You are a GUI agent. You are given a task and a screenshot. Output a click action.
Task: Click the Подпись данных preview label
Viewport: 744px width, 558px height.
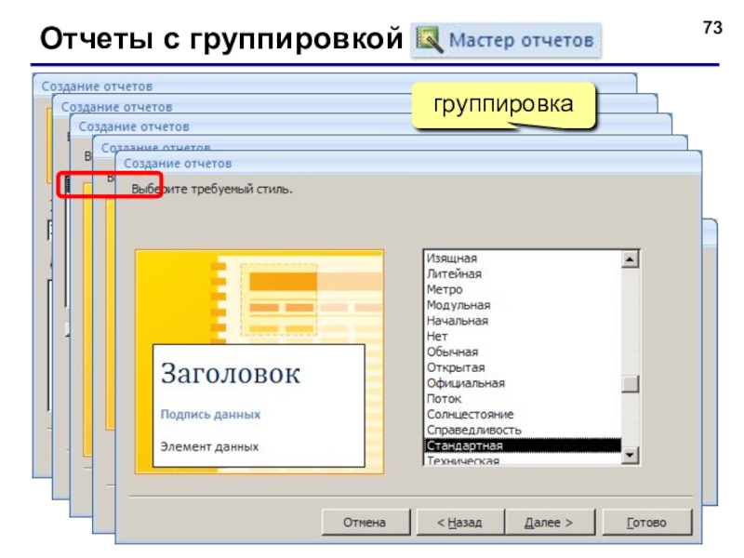(x=210, y=414)
